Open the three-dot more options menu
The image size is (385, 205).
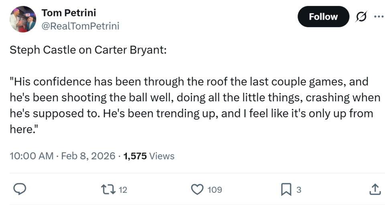click(x=378, y=16)
